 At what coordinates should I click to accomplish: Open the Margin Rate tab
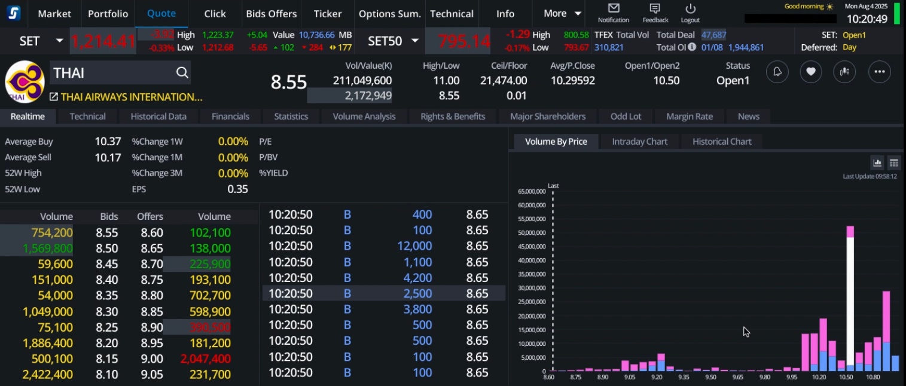690,117
